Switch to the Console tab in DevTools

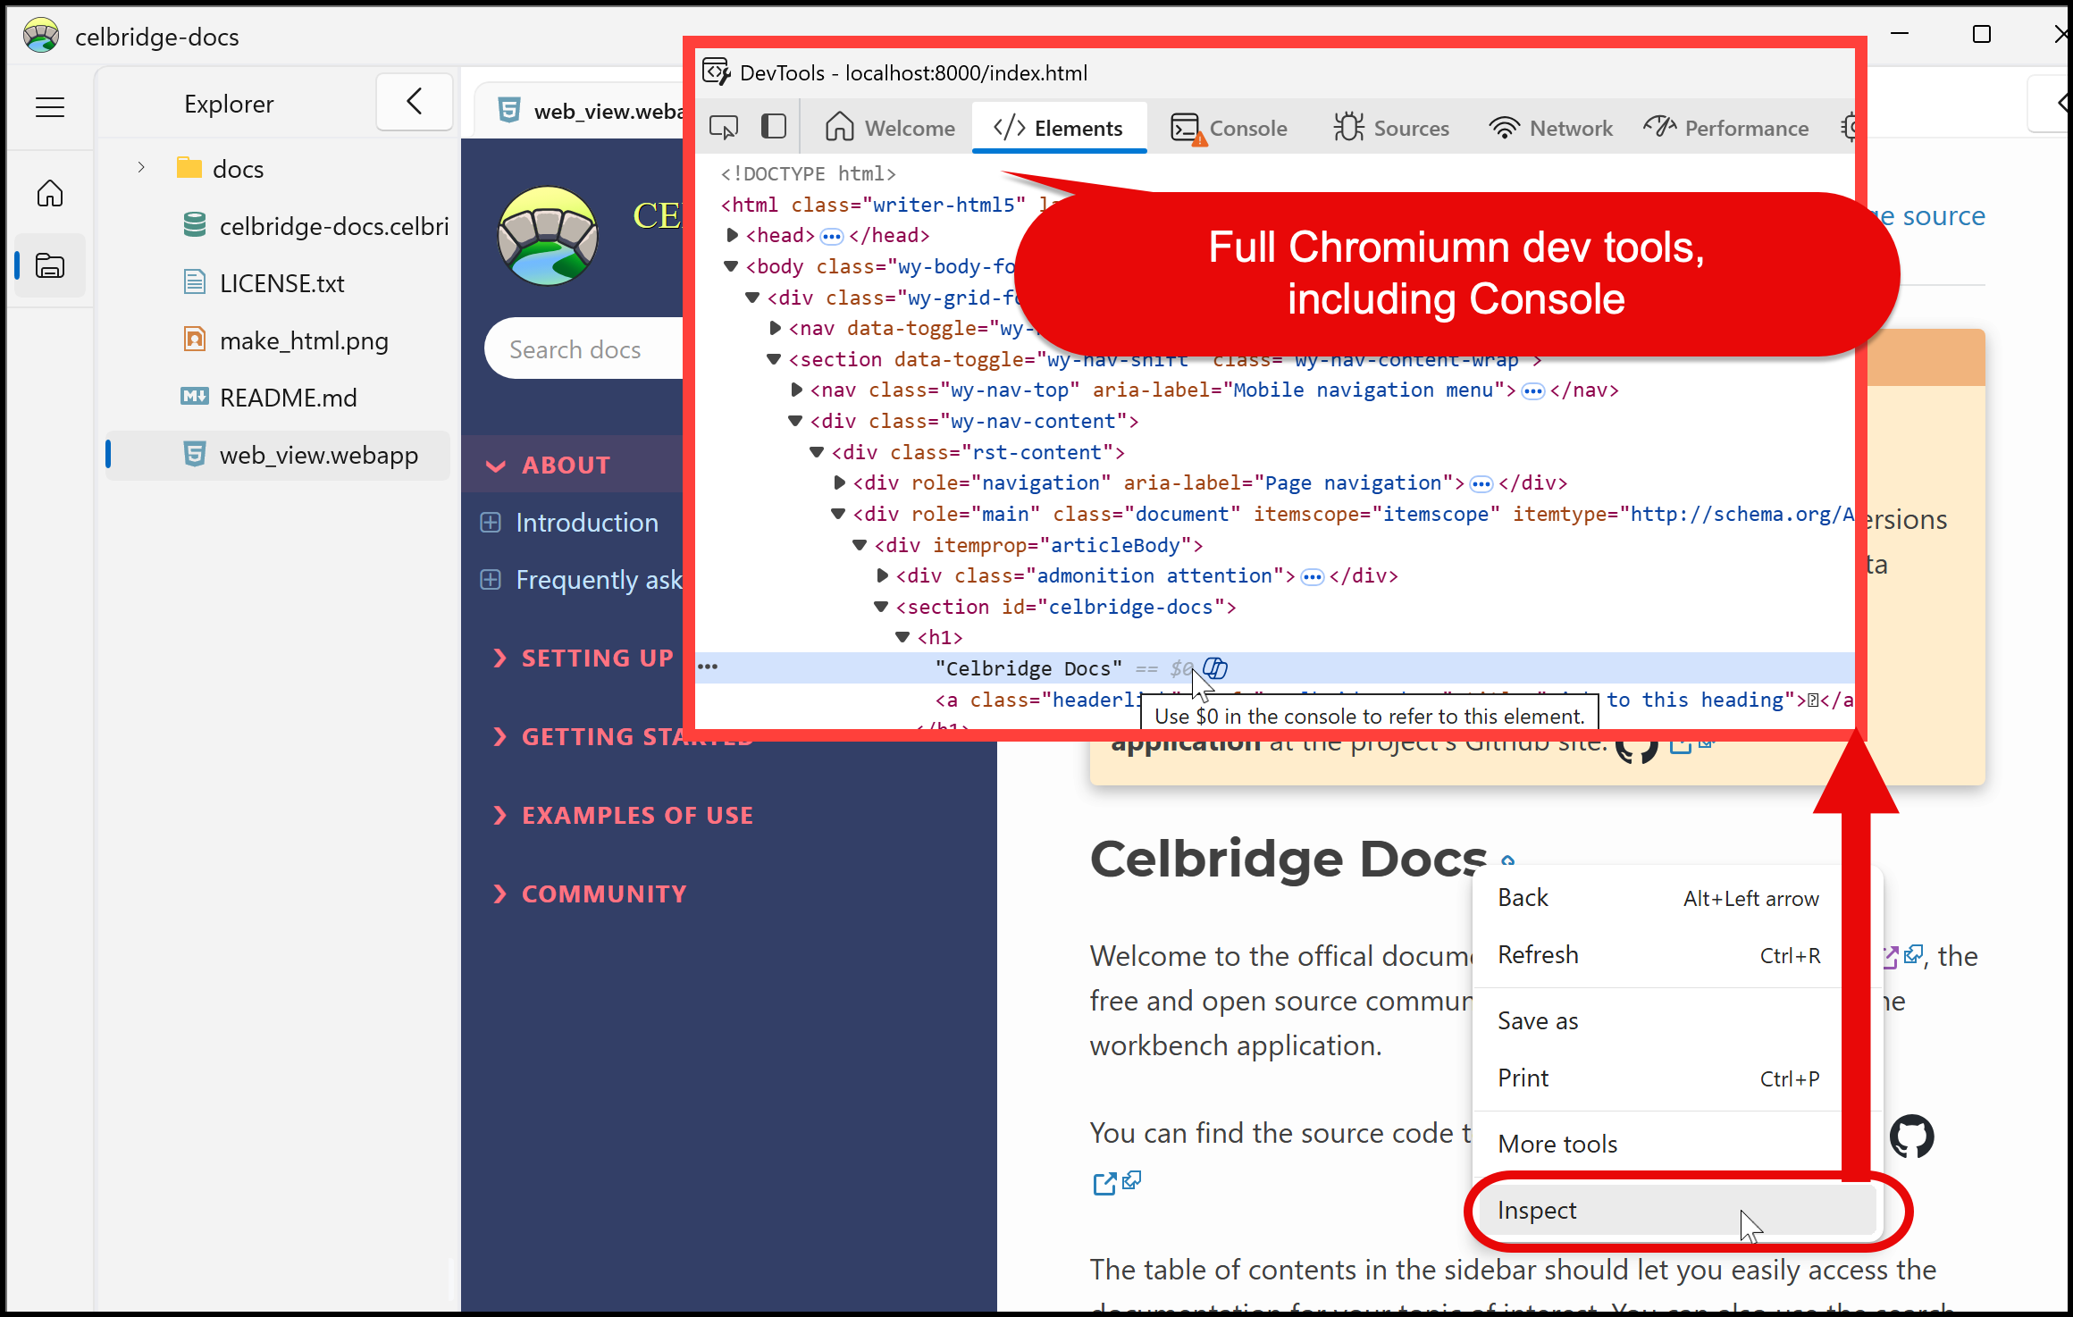click(x=1231, y=127)
